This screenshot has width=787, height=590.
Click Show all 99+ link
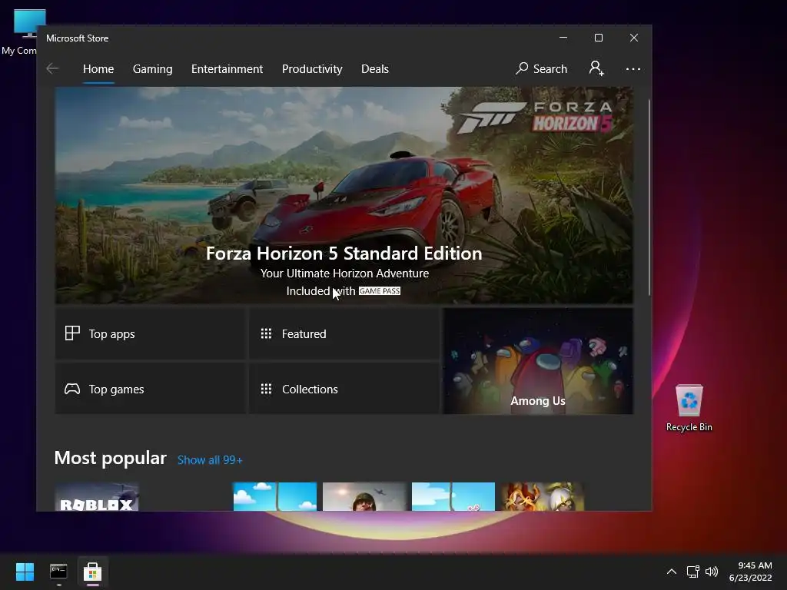tap(210, 460)
